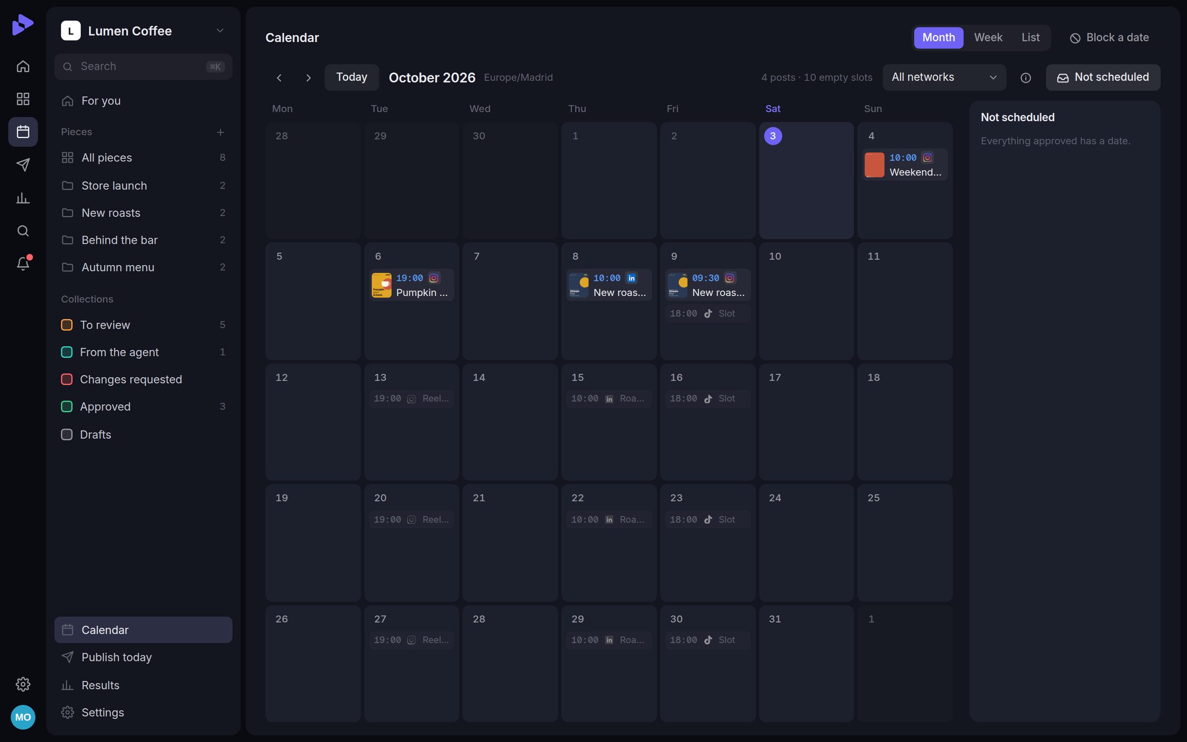Jump to Today in calendar

pyautogui.click(x=352, y=78)
